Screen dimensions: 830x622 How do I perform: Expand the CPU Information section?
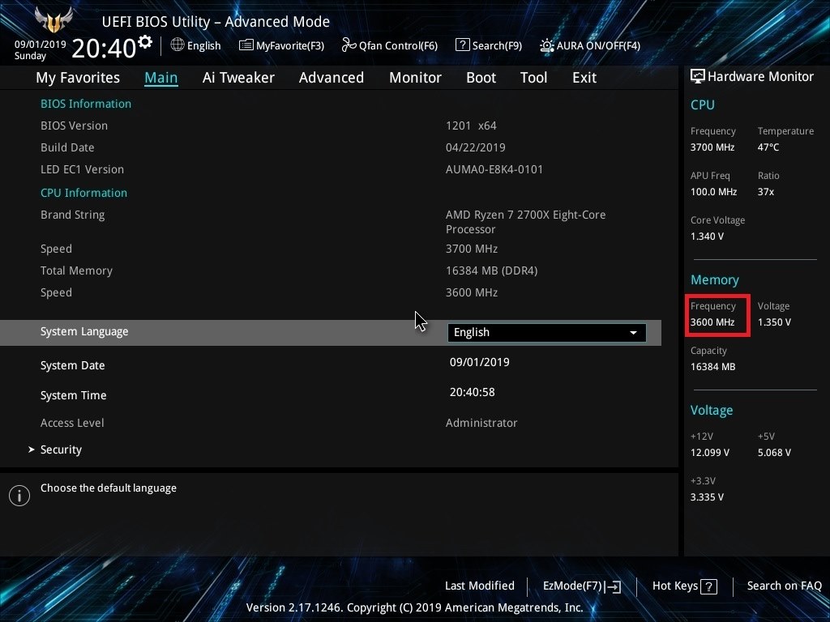tap(83, 193)
